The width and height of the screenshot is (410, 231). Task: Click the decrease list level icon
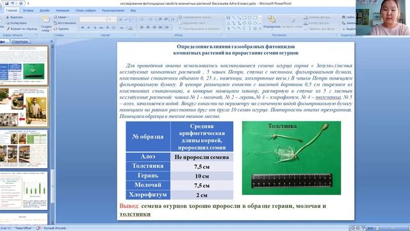[160, 19]
